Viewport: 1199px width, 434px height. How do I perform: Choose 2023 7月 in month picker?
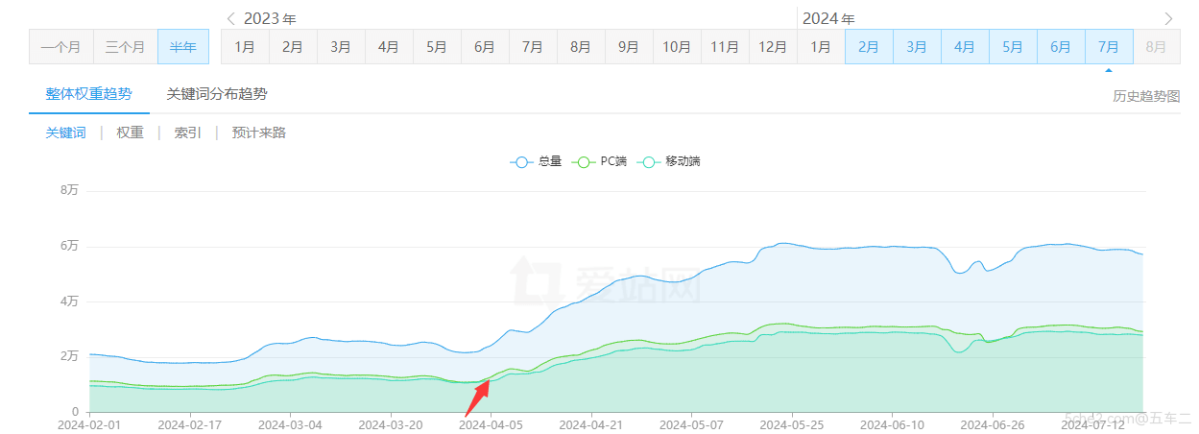(x=533, y=47)
